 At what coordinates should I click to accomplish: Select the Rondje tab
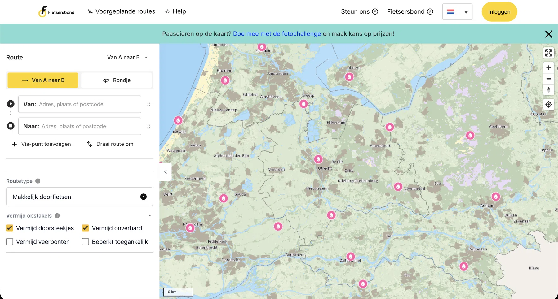(117, 80)
